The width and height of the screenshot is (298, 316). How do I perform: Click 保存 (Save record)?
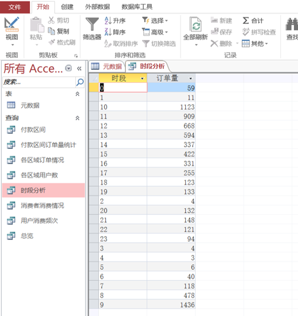(221, 32)
